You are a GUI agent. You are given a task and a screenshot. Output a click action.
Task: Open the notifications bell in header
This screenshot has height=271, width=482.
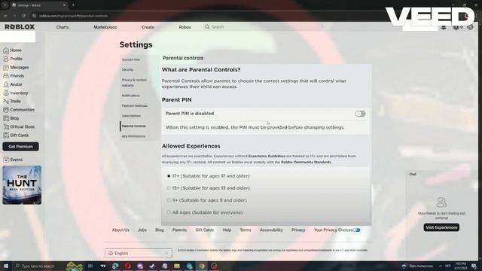(x=444, y=27)
